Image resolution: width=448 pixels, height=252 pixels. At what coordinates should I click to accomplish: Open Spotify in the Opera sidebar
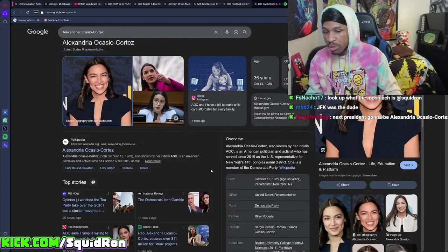(5, 136)
